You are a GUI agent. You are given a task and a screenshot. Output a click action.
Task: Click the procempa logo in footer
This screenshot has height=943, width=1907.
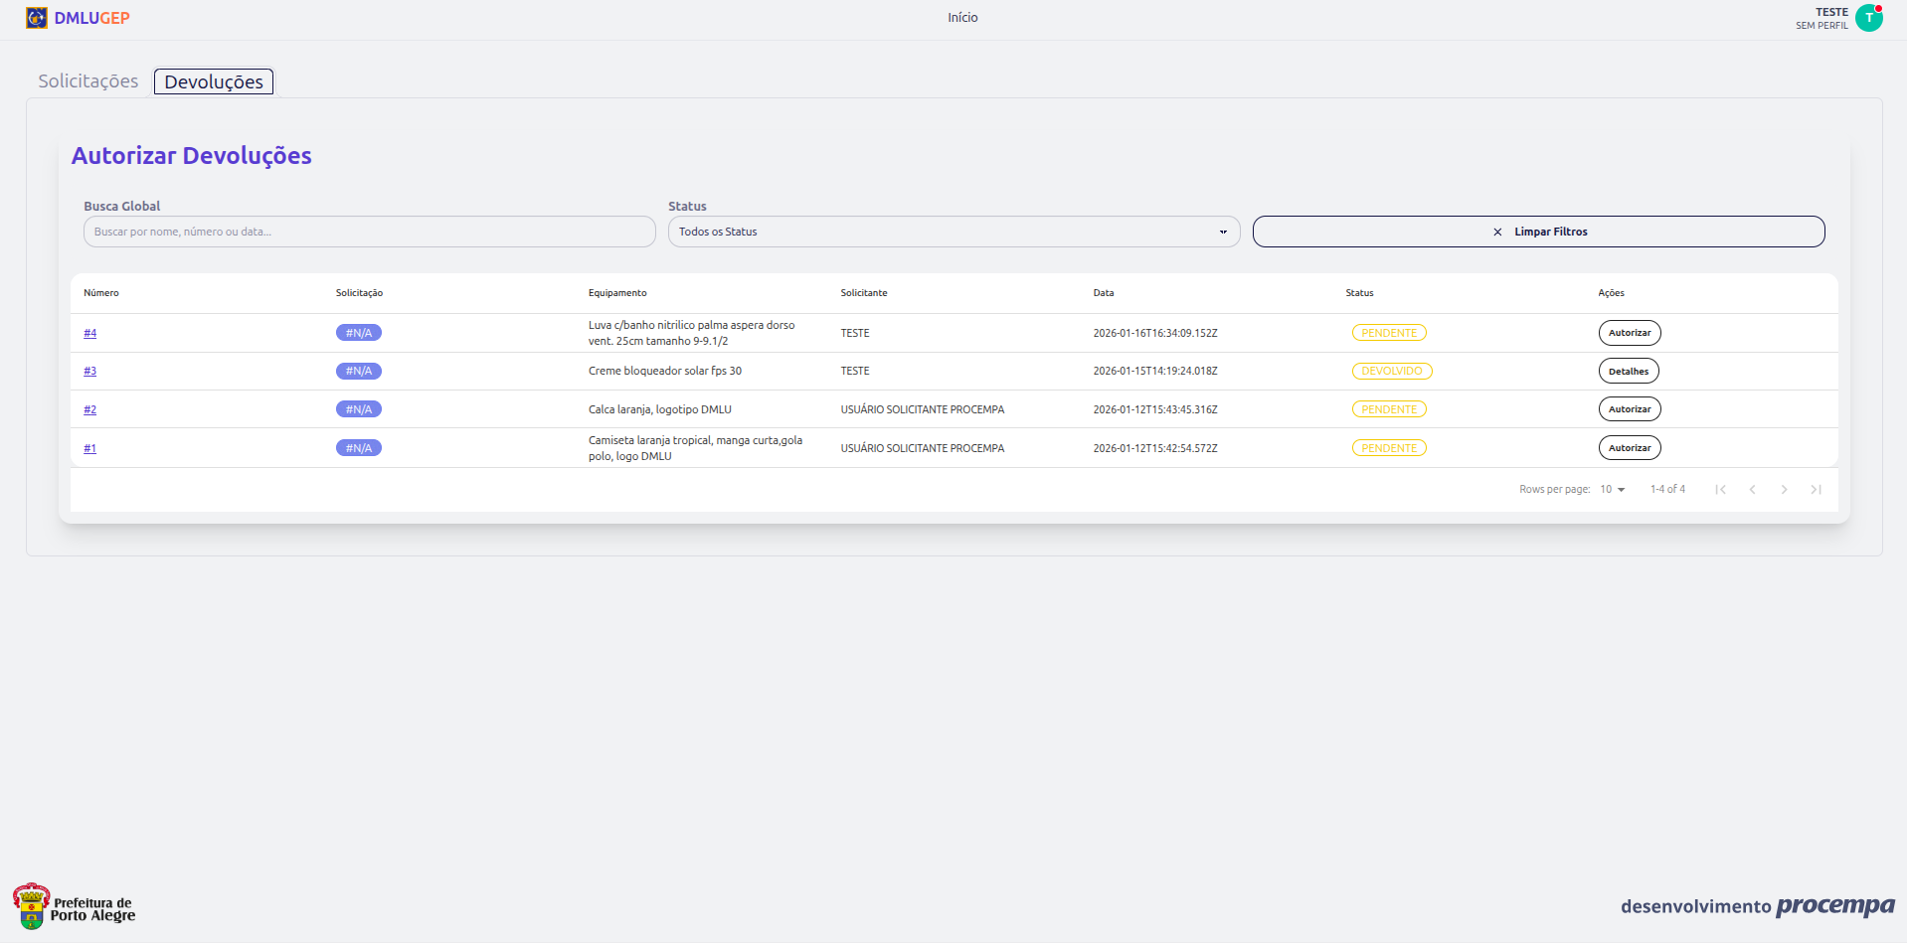coord(1834,905)
